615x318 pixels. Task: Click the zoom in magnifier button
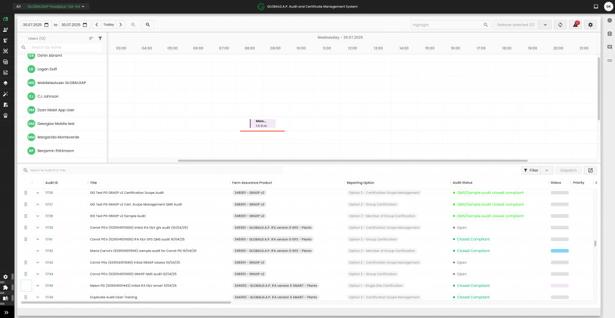point(147,25)
